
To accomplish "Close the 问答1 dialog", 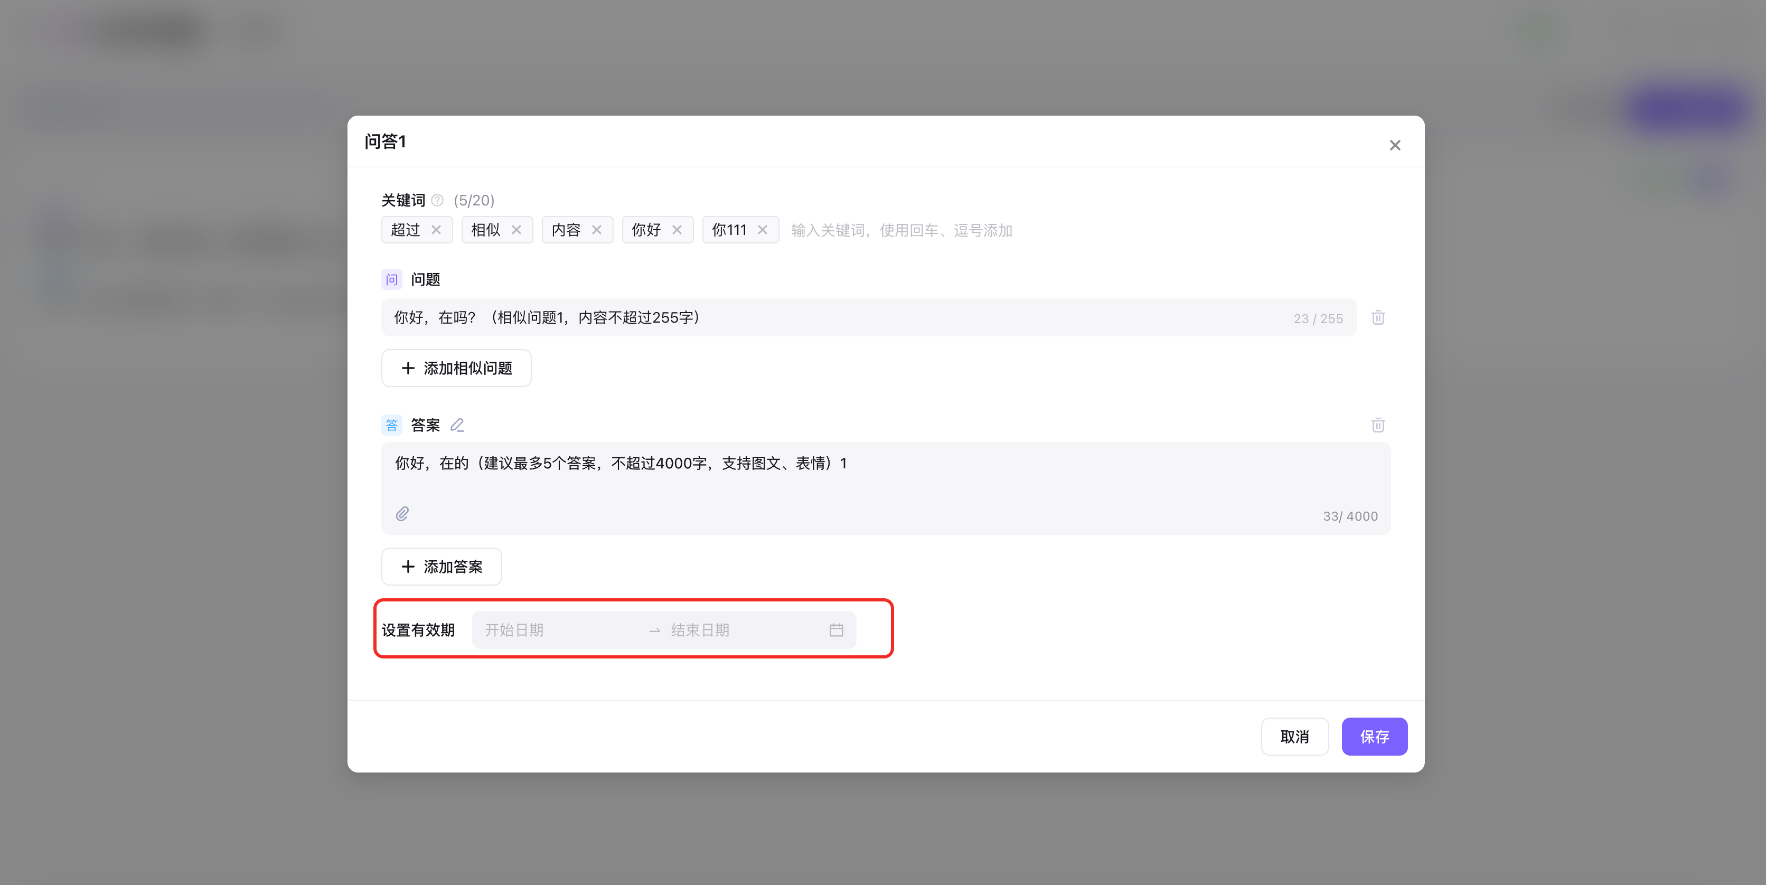I will click(1394, 145).
